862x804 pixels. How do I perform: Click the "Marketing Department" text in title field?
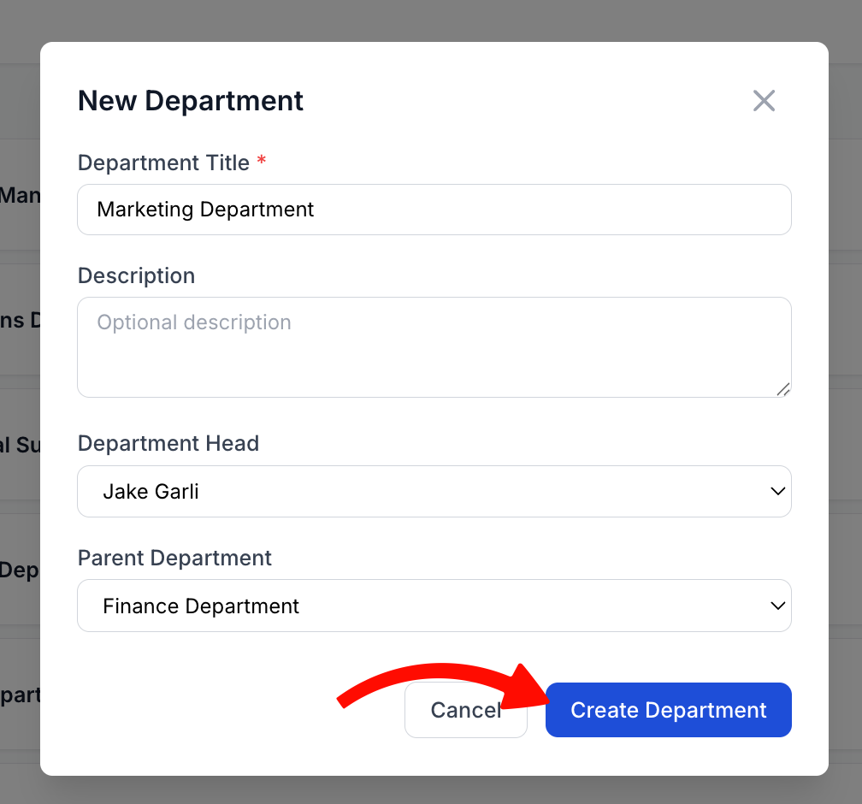click(205, 210)
